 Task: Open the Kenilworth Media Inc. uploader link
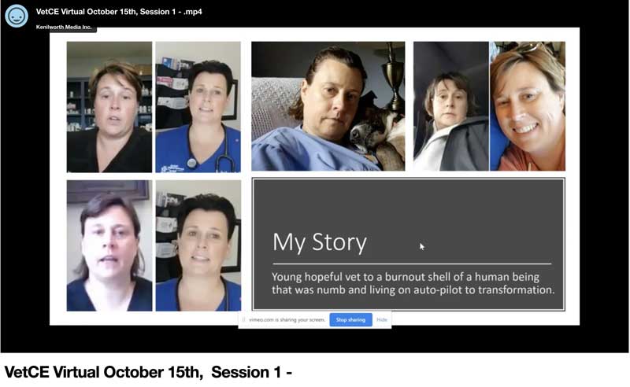coord(64,27)
